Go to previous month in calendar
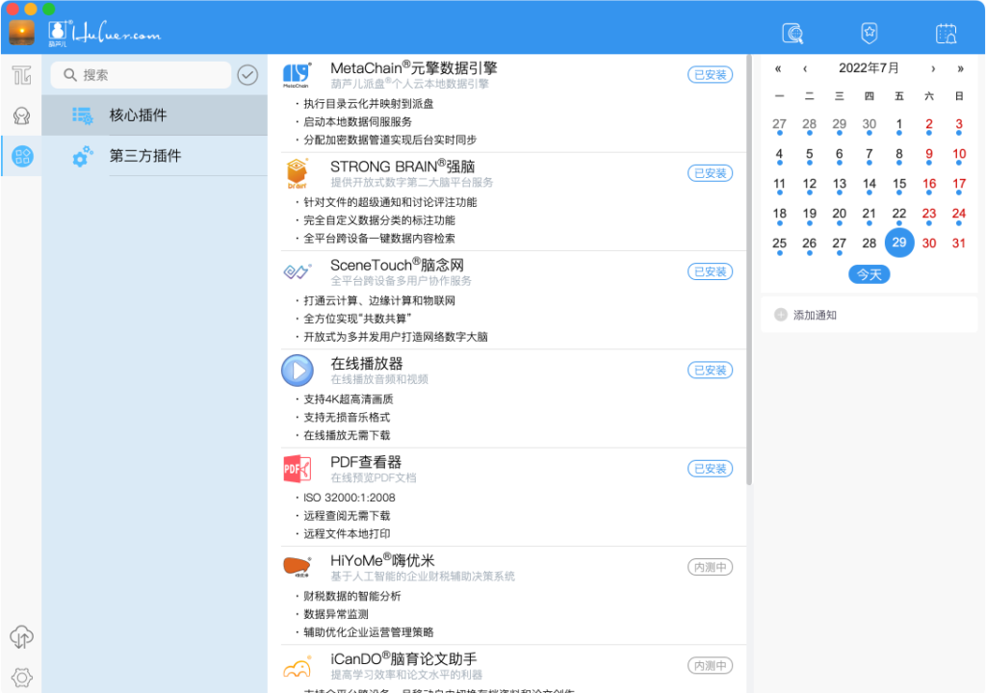The height and width of the screenshot is (693, 986). point(805,68)
